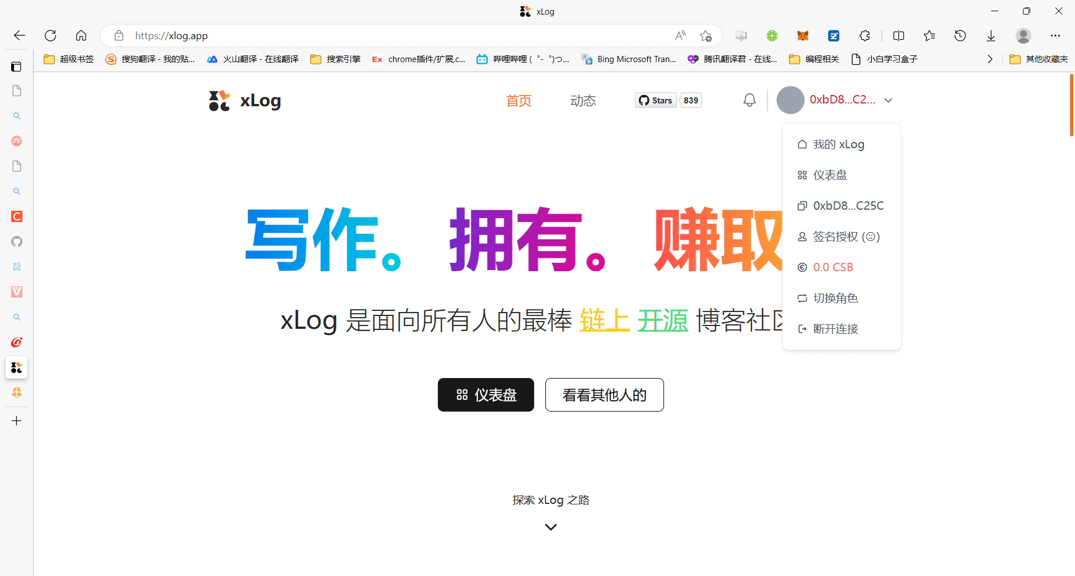Viewport: 1075px width, 576px height.
Task: Open 小白学习盒子 bookmark
Action: coord(884,59)
